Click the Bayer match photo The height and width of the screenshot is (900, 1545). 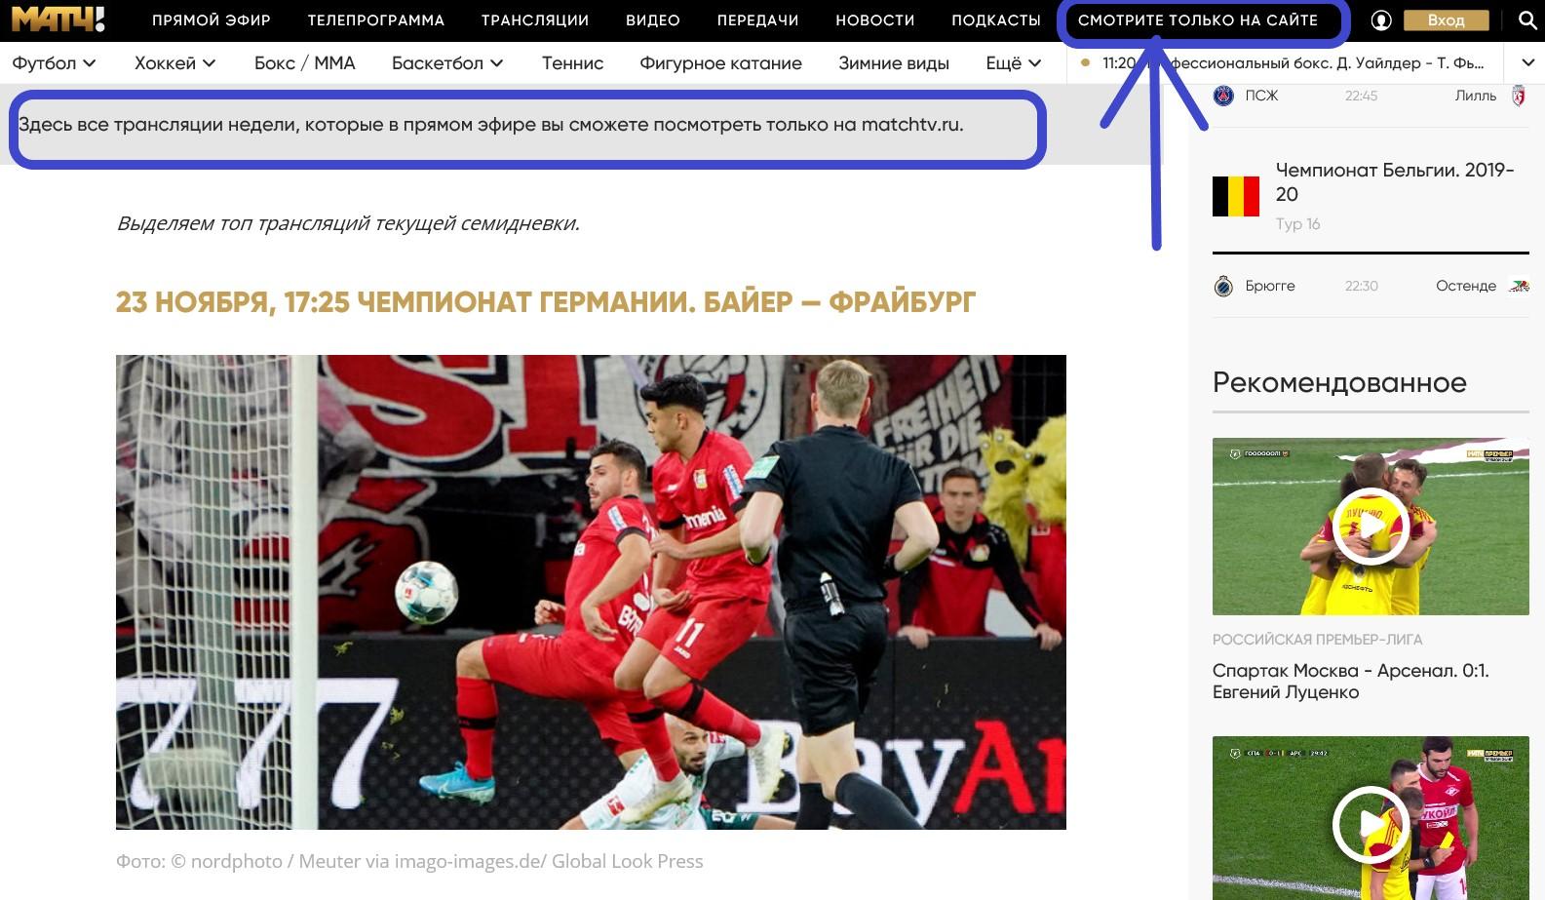tap(591, 592)
